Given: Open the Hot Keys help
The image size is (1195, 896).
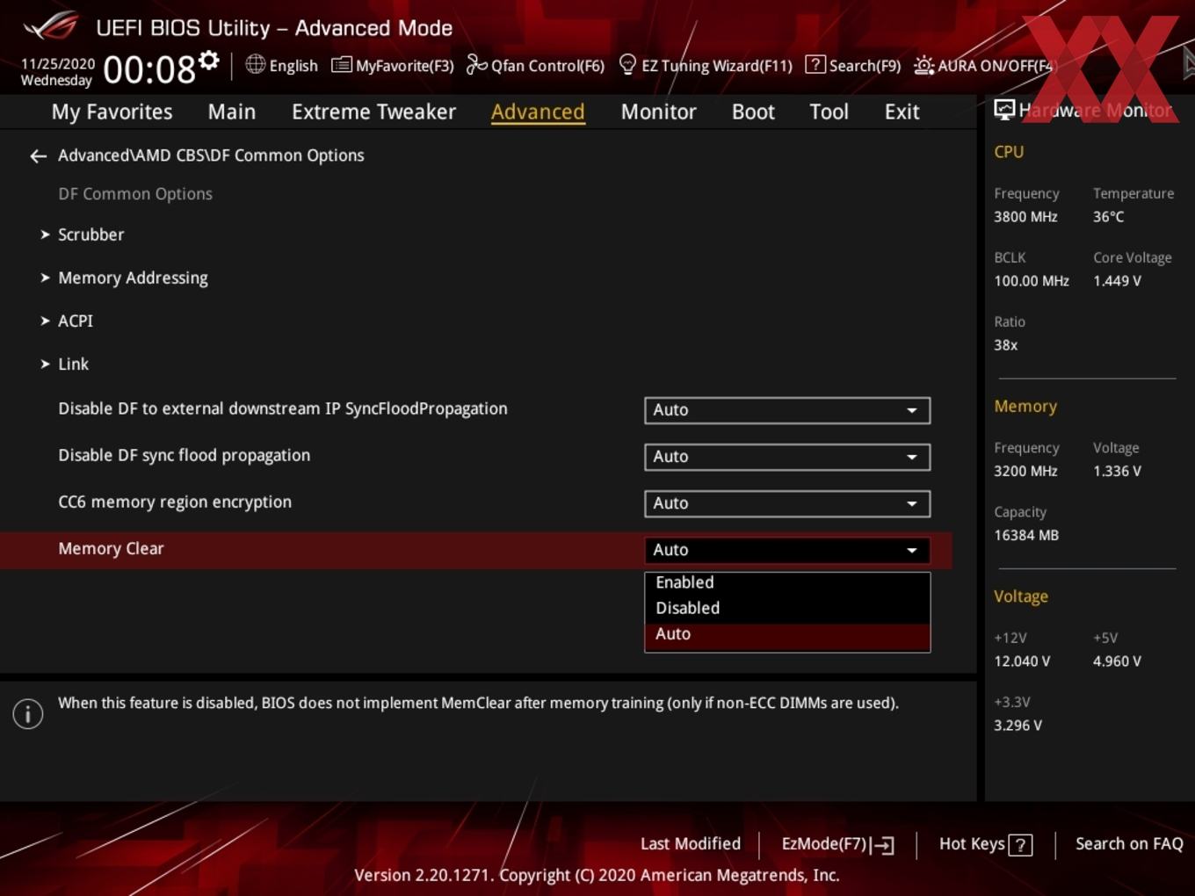Looking at the screenshot, I should 985,844.
